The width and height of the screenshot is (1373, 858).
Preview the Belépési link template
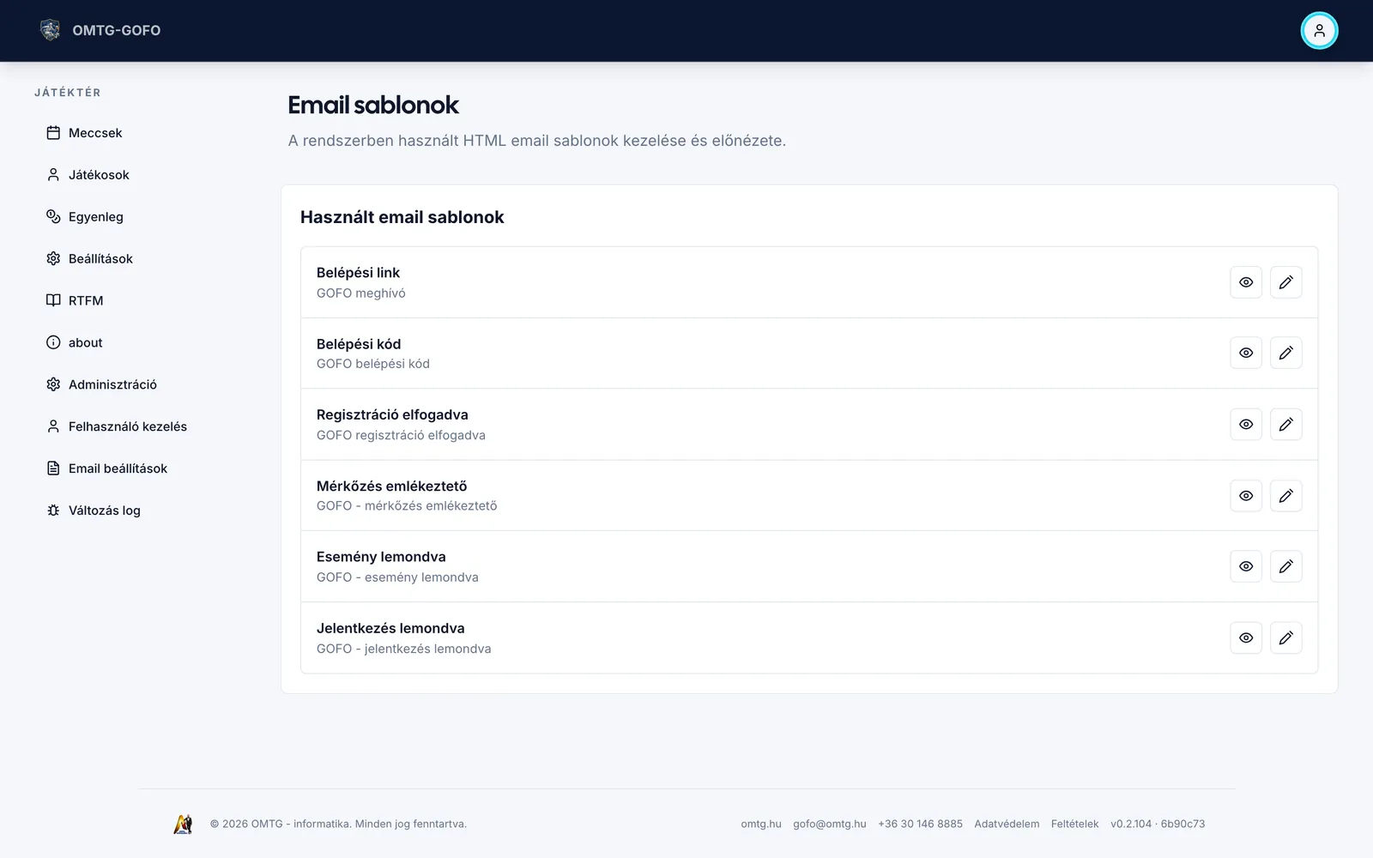pos(1246,282)
